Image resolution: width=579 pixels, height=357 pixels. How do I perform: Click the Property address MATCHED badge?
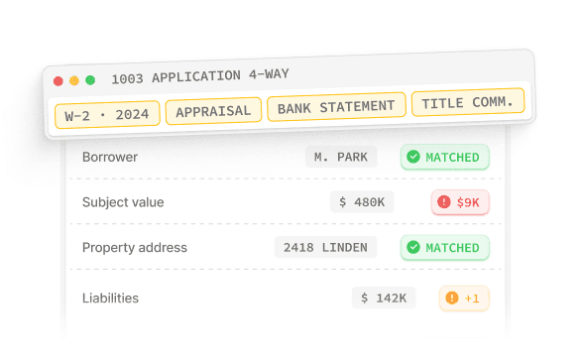coord(445,248)
